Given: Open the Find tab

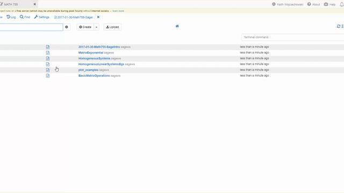Looking at the screenshot, I should (x=25, y=17).
